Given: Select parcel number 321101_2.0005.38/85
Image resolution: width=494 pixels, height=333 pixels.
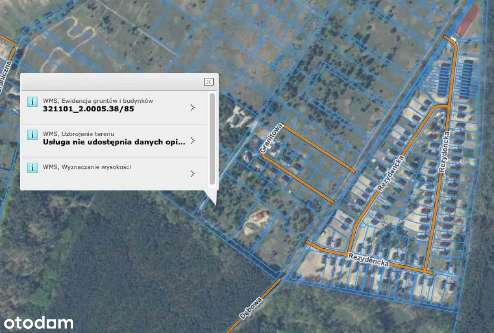Looking at the screenshot, I should coord(88,109).
